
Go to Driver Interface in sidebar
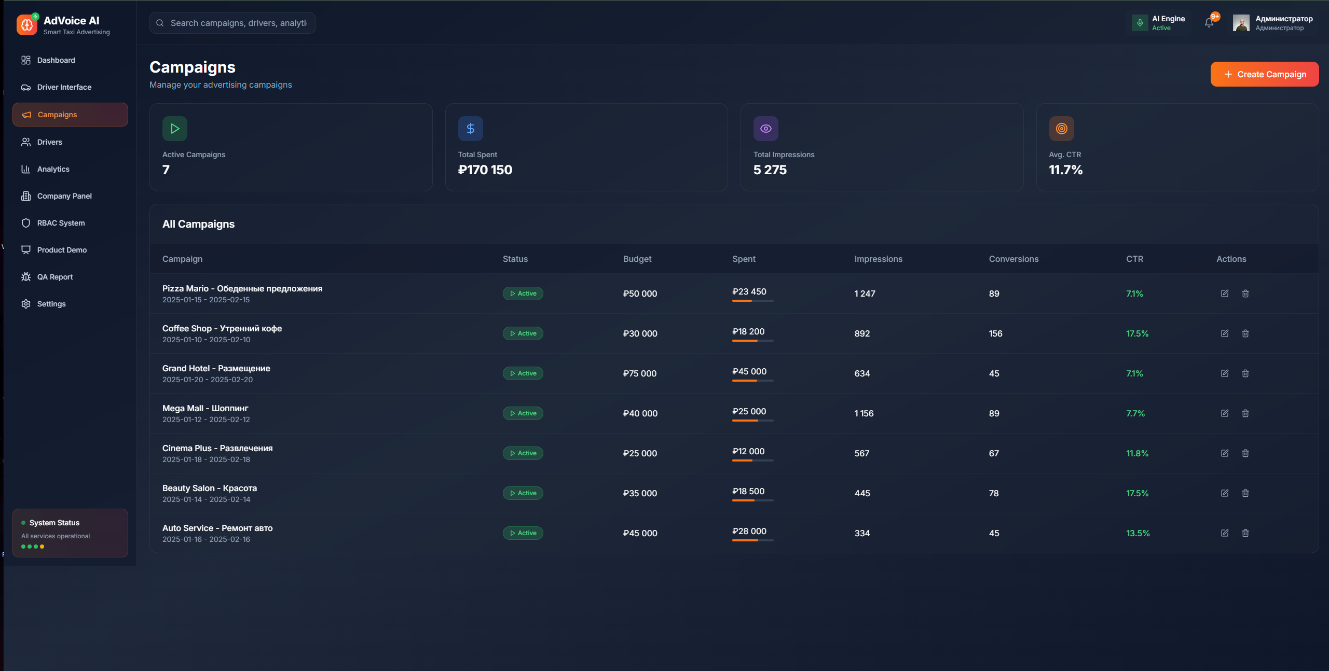pos(64,87)
